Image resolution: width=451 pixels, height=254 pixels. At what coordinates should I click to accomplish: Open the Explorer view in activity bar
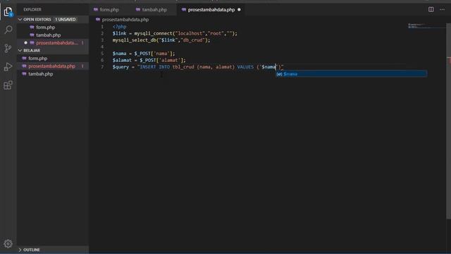(x=8, y=12)
